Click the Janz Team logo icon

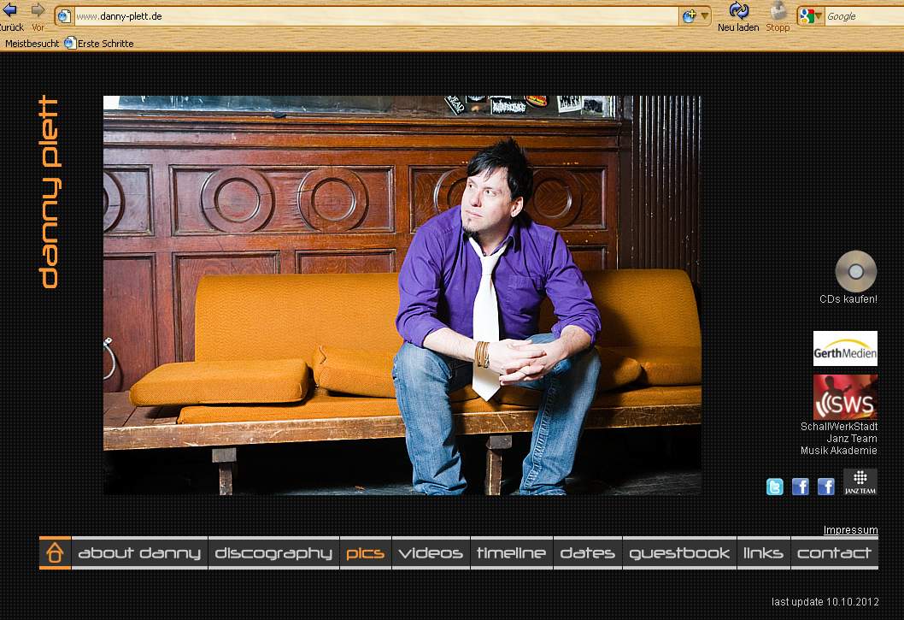(x=860, y=482)
